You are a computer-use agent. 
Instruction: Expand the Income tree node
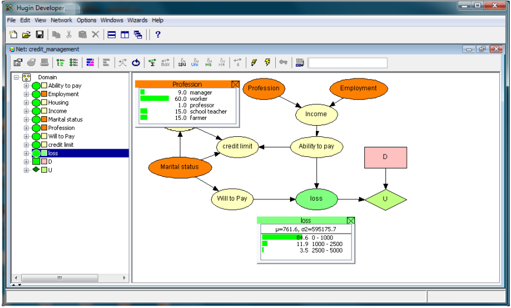click(x=27, y=112)
